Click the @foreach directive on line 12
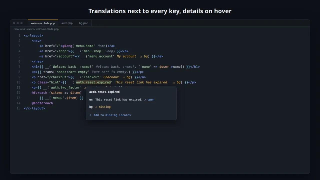The width and height of the screenshot is (320, 180). (x=39, y=92)
